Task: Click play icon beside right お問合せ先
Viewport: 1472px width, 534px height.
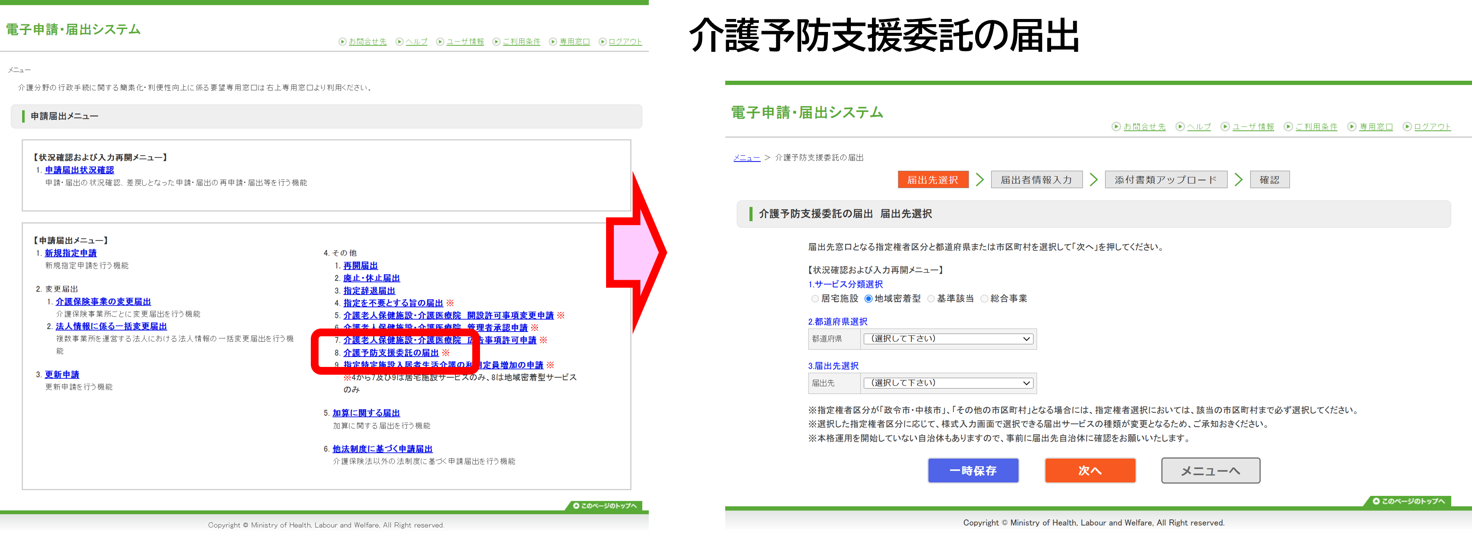Action: point(1116,127)
